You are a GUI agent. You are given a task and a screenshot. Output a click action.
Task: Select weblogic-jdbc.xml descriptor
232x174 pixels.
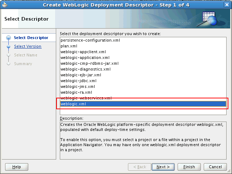click(143, 81)
